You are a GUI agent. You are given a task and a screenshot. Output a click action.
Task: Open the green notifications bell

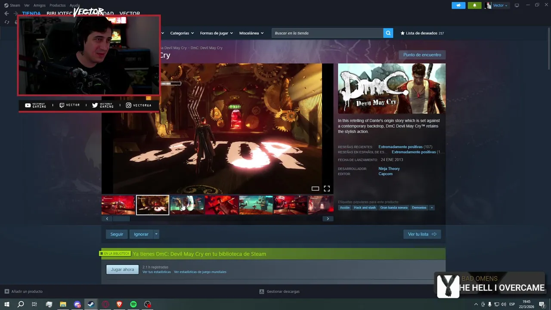pyautogui.click(x=474, y=5)
